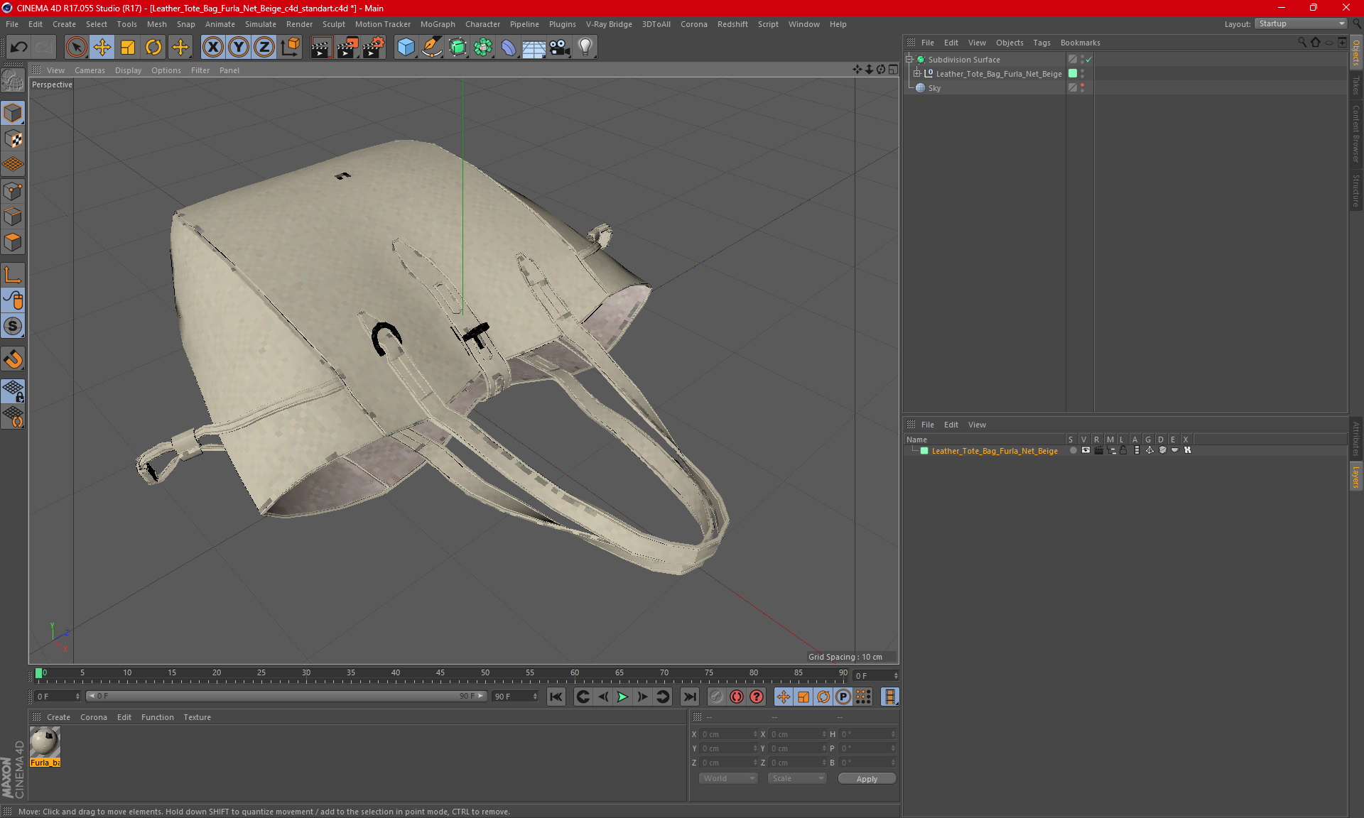Enable the Texture mode in left sidebar
The width and height of the screenshot is (1364, 818).
[13, 139]
